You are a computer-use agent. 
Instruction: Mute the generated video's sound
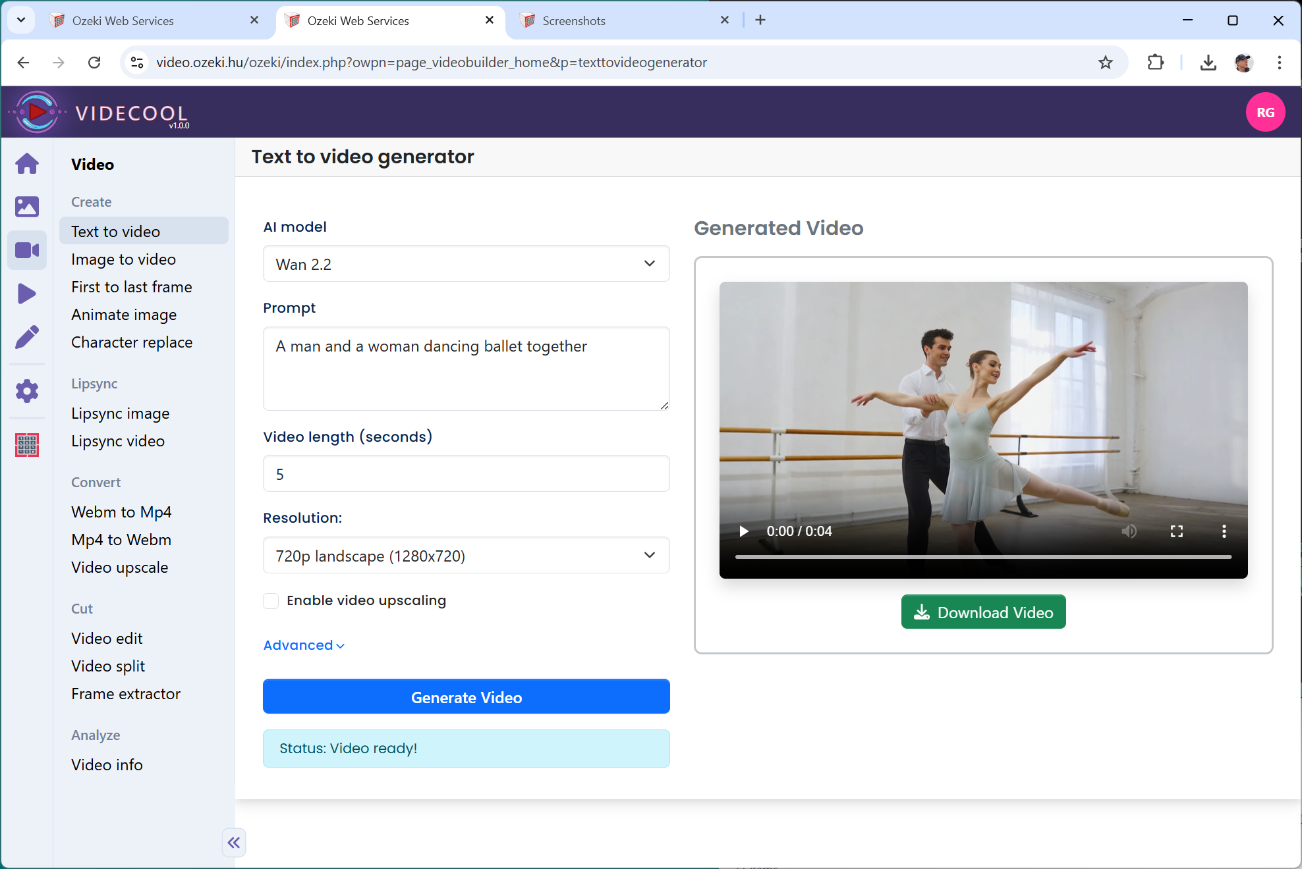(x=1129, y=531)
